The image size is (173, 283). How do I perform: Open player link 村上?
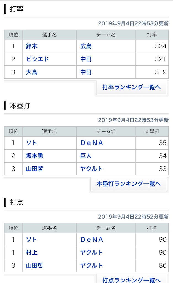(x=32, y=252)
